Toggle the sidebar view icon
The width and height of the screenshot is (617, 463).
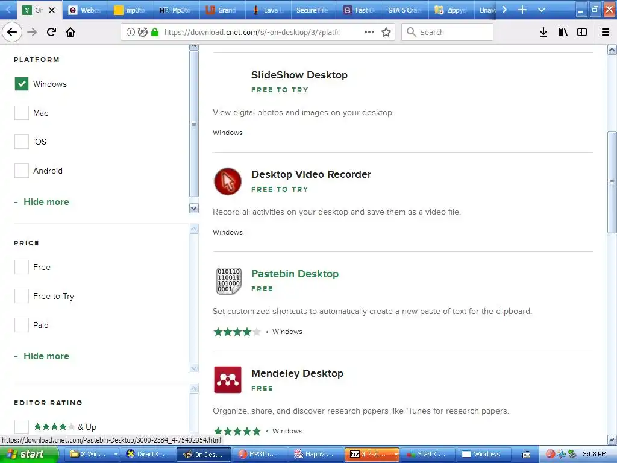pyautogui.click(x=582, y=32)
